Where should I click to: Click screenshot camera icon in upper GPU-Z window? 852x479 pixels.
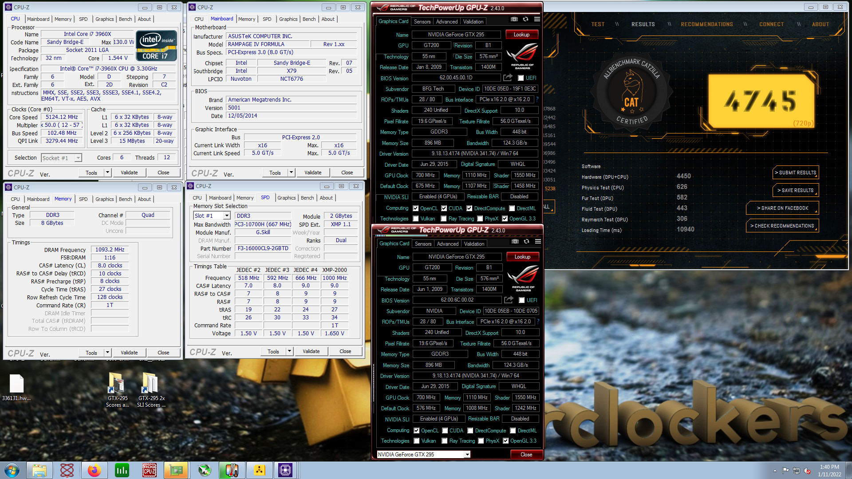coord(514,20)
